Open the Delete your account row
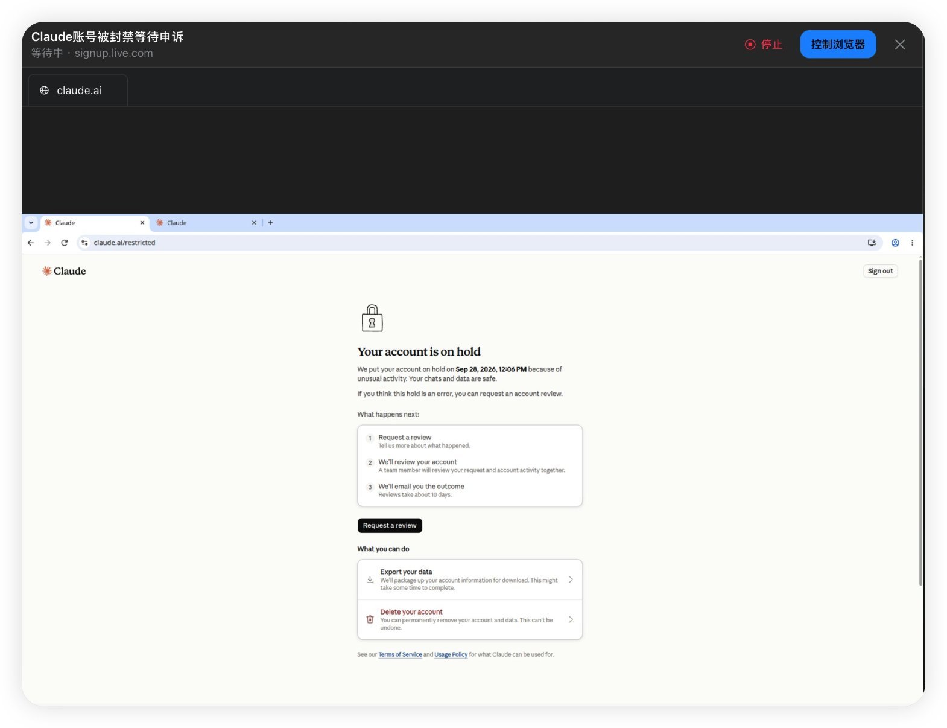947x728 pixels. [470, 619]
